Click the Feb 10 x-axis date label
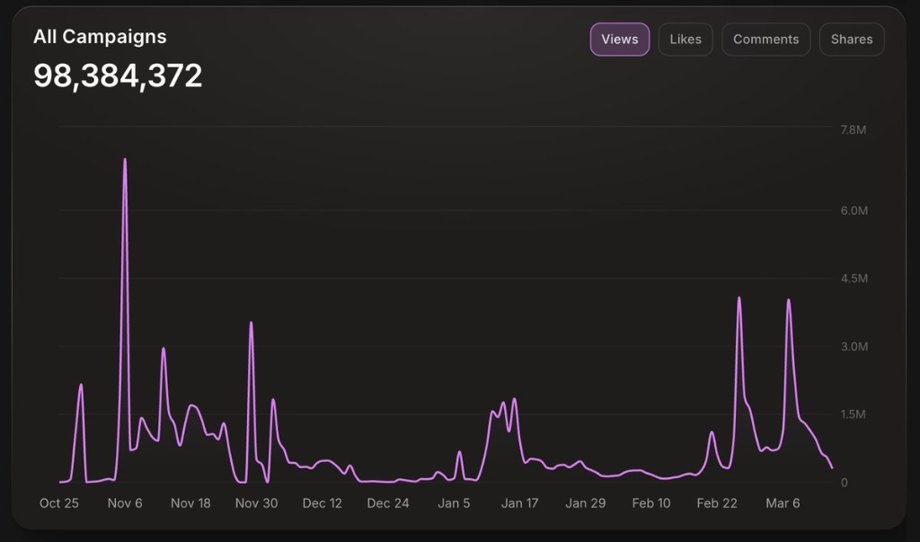The image size is (920, 542). pos(650,503)
